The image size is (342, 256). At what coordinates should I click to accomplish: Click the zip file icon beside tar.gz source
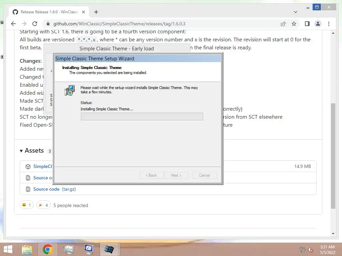28,189
